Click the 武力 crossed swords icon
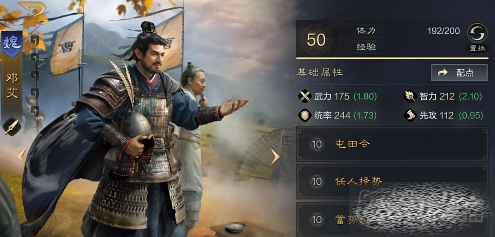The height and width of the screenshot is (237, 495). [x=305, y=96]
